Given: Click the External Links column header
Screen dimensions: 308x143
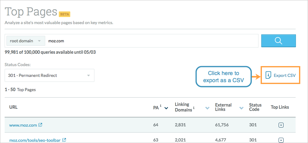Looking at the screenshot, I should point(223,107).
